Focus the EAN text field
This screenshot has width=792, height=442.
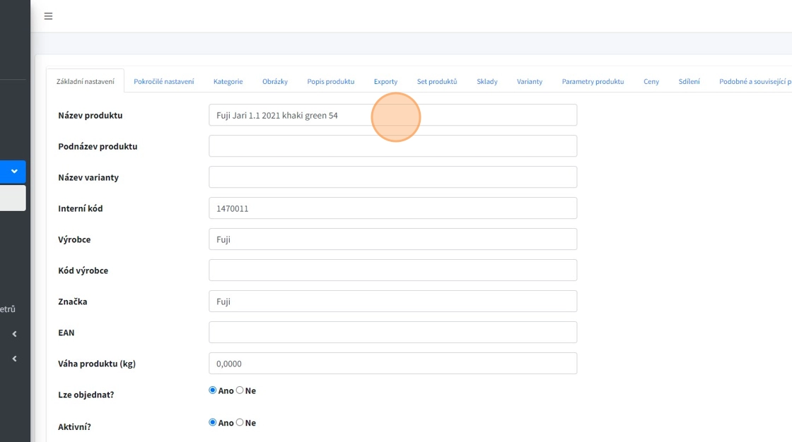392,333
